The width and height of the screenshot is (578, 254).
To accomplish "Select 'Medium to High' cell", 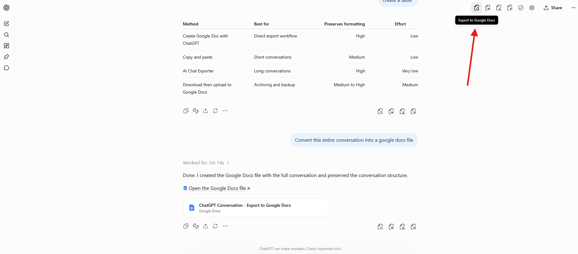I will click(349, 85).
